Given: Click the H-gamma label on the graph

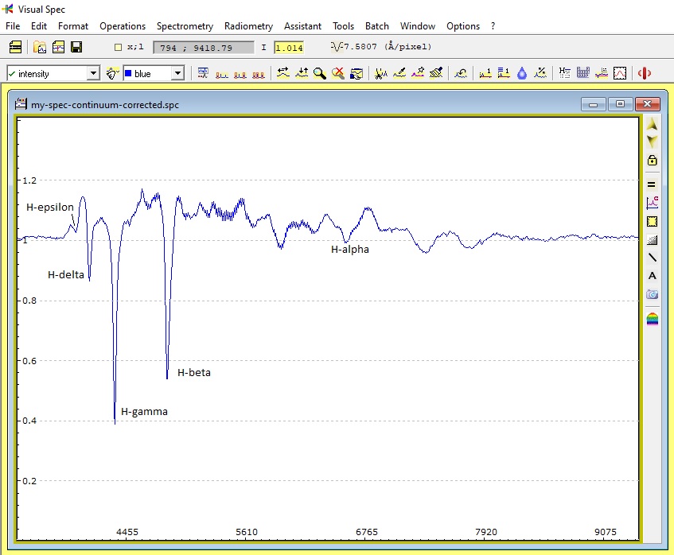Looking at the screenshot, I should tap(145, 412).
